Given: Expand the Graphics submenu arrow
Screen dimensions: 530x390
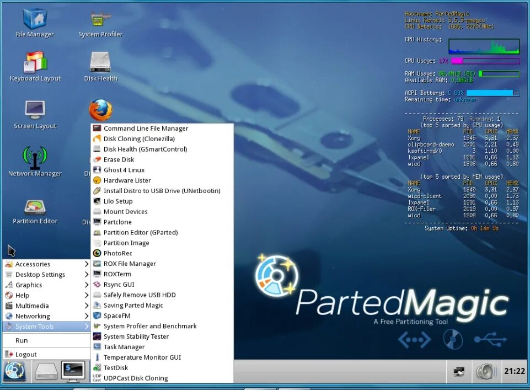Looking at the screenshot, I should (x=86, y=285).
